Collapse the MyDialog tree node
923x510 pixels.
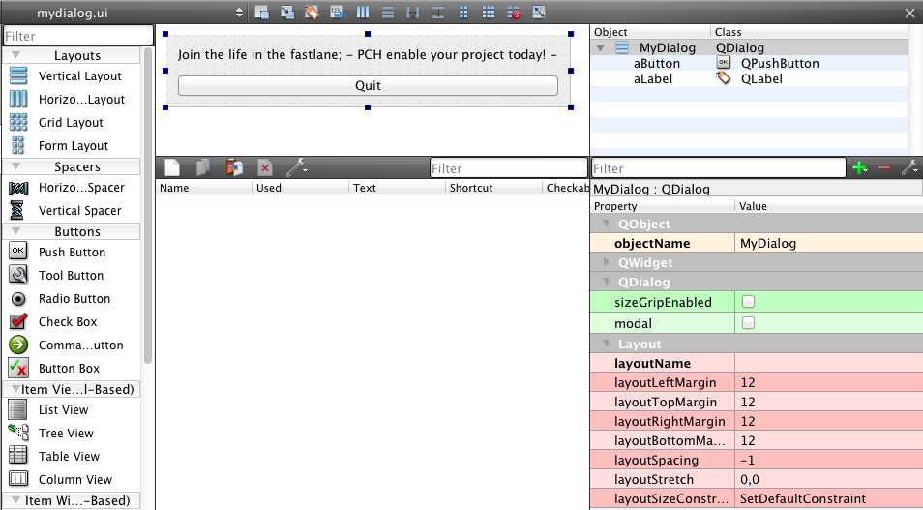601,47
